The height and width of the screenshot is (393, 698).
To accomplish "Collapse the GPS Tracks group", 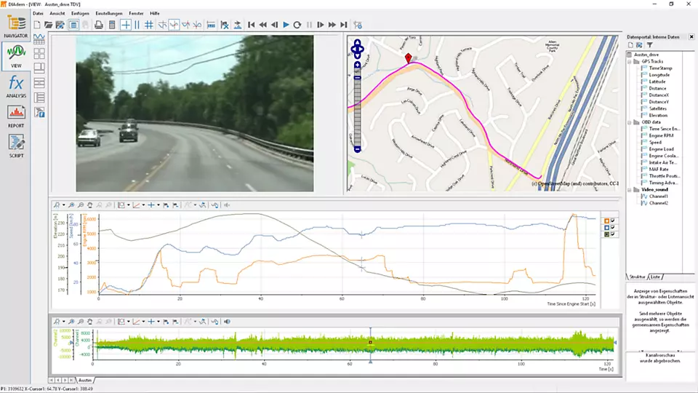I will [x=630, y=61].
